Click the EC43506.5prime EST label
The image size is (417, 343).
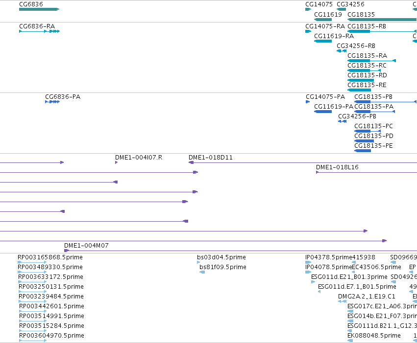(x=377, y=267)
